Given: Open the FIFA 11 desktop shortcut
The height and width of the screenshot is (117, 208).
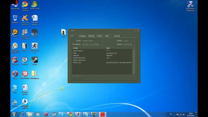Looking at the screenshot, I should (x=35, y=33).
